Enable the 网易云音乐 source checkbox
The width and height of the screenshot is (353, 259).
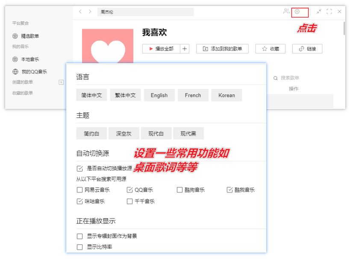click(x=79, y=190)
